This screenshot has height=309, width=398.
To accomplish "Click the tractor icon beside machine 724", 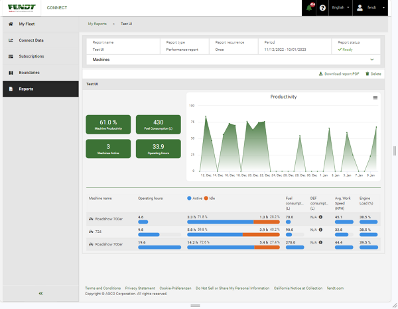I will click(x=90, y=230).
